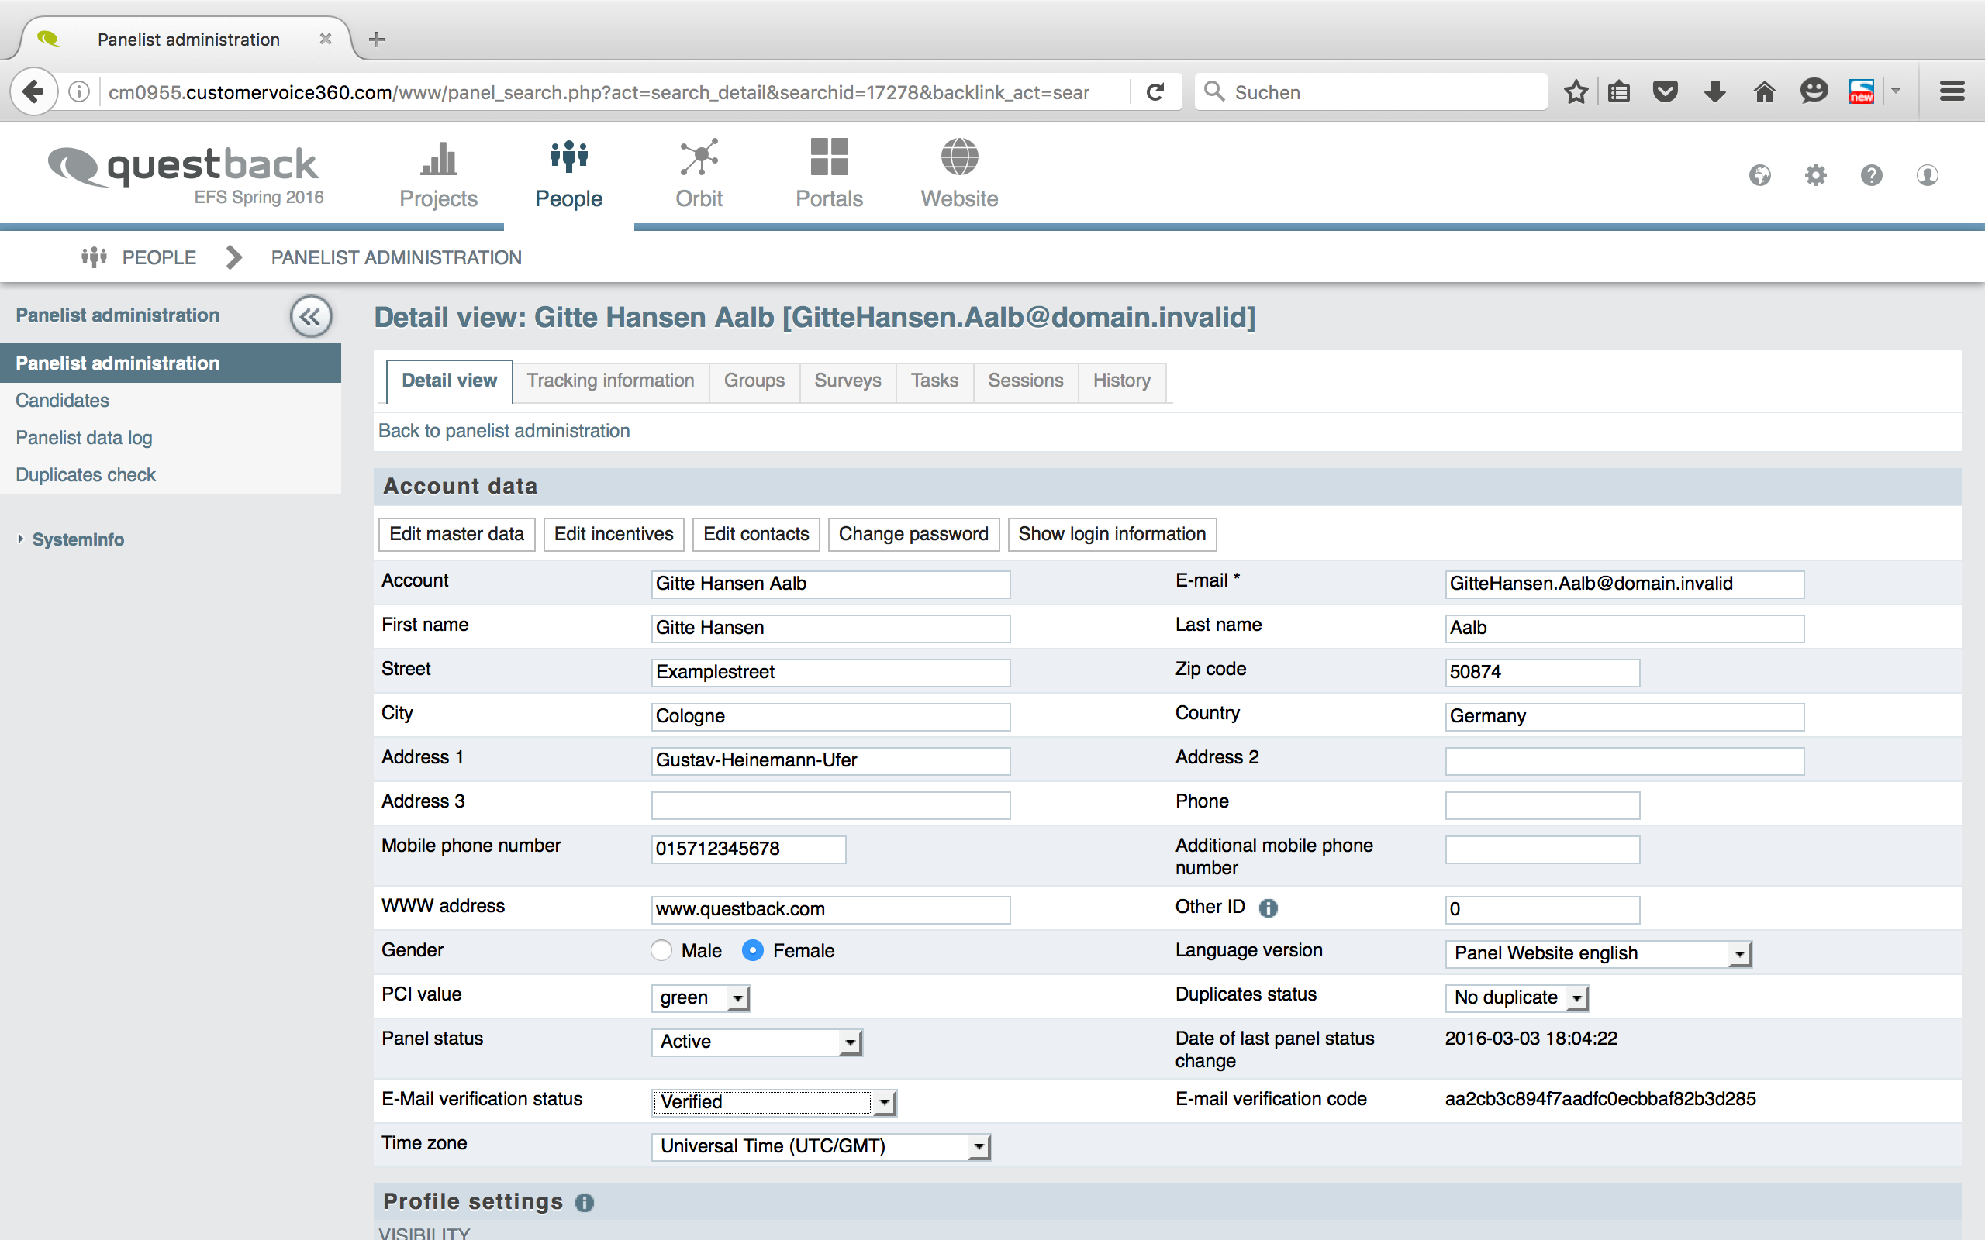Open the help icon in the header
1985x1240 pixels.
[1871, 174]
